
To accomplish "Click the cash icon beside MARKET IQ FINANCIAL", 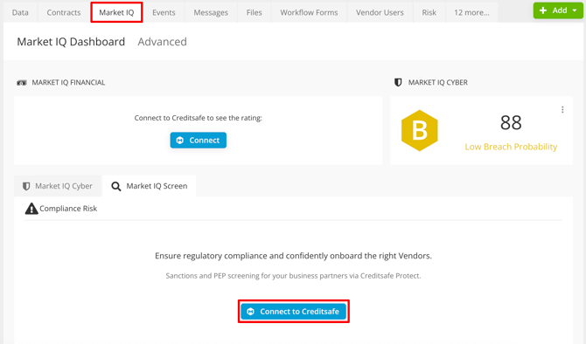I will 22,83.
